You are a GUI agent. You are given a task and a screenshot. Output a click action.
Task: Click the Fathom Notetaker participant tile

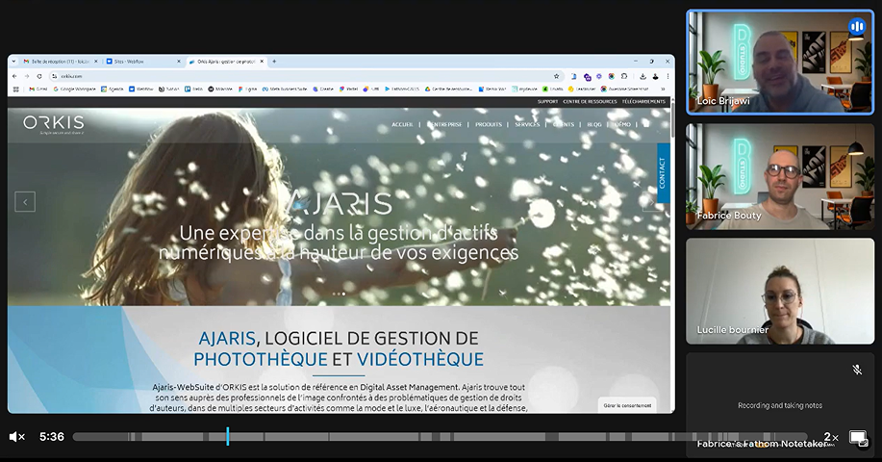[780, 405]
